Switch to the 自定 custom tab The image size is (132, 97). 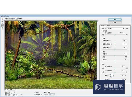(x=108, y=26)
